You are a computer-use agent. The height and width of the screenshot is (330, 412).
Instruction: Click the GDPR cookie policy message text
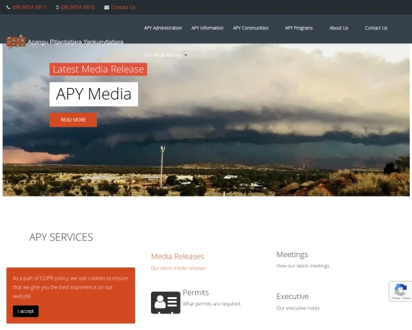71,287
